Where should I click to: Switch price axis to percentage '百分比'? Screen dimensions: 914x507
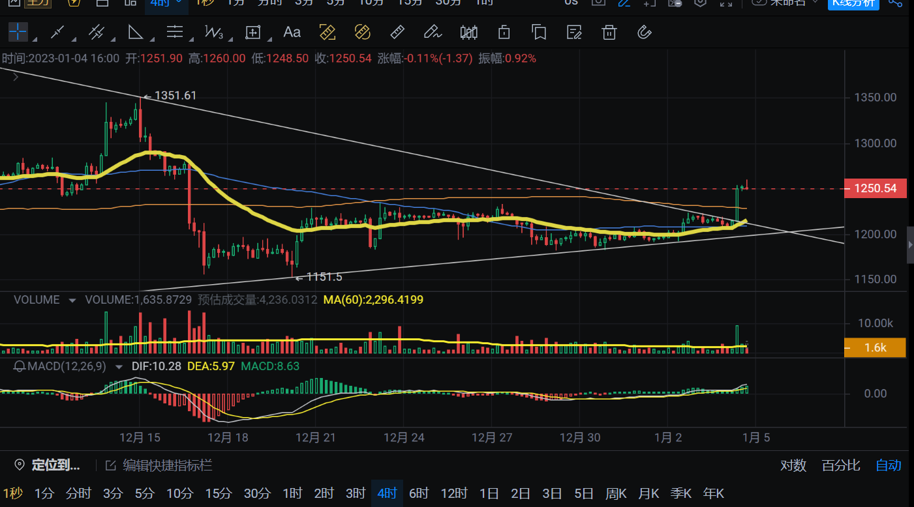point(841,465)
